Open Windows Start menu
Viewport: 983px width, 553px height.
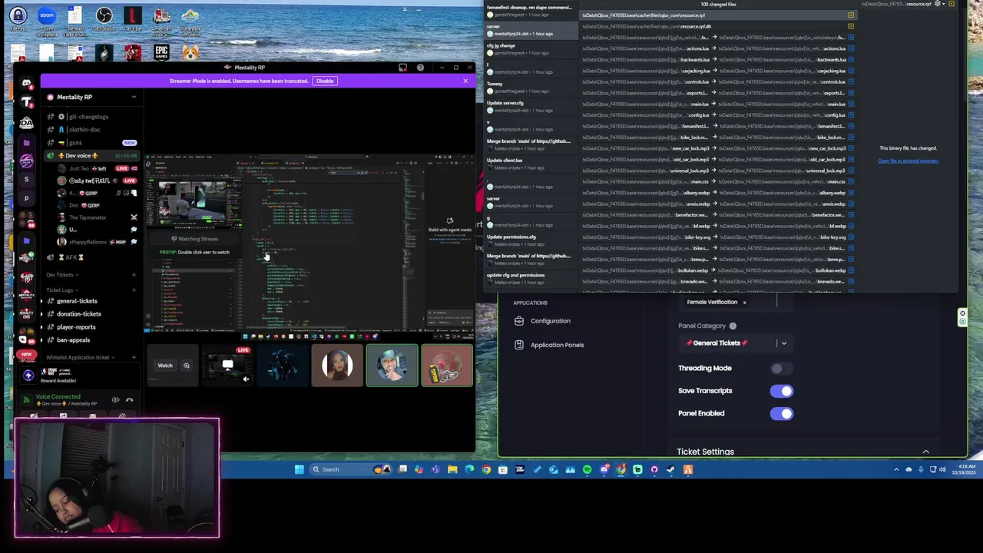pos(299,469)
